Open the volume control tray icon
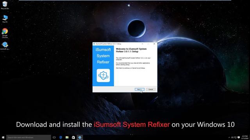The width and height of the screenshot is (250, 140). click(x=232, y=137)
